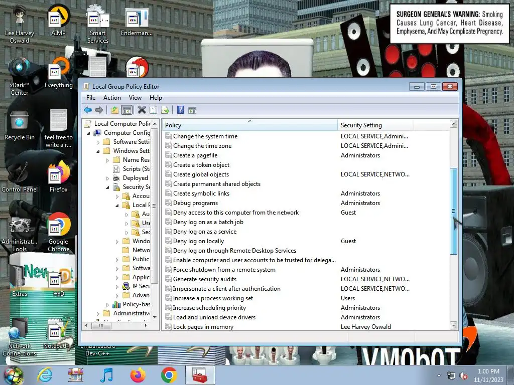Select the Change the system time policy
Screen dimensions: 514x385
pos(205,136)
